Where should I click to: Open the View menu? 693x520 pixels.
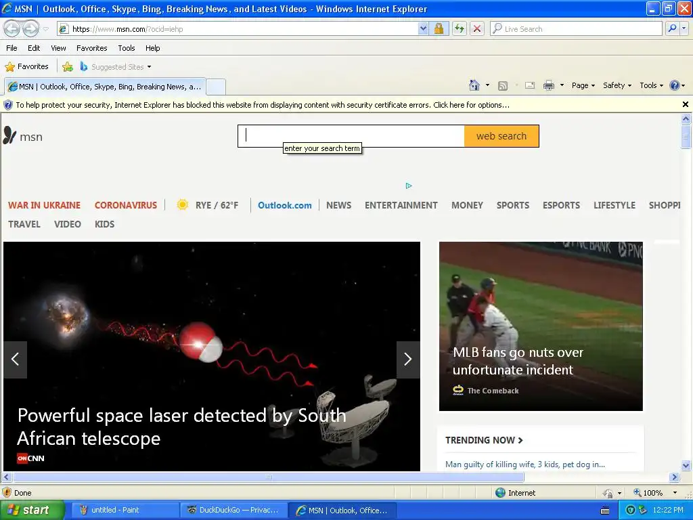point(58,48)
